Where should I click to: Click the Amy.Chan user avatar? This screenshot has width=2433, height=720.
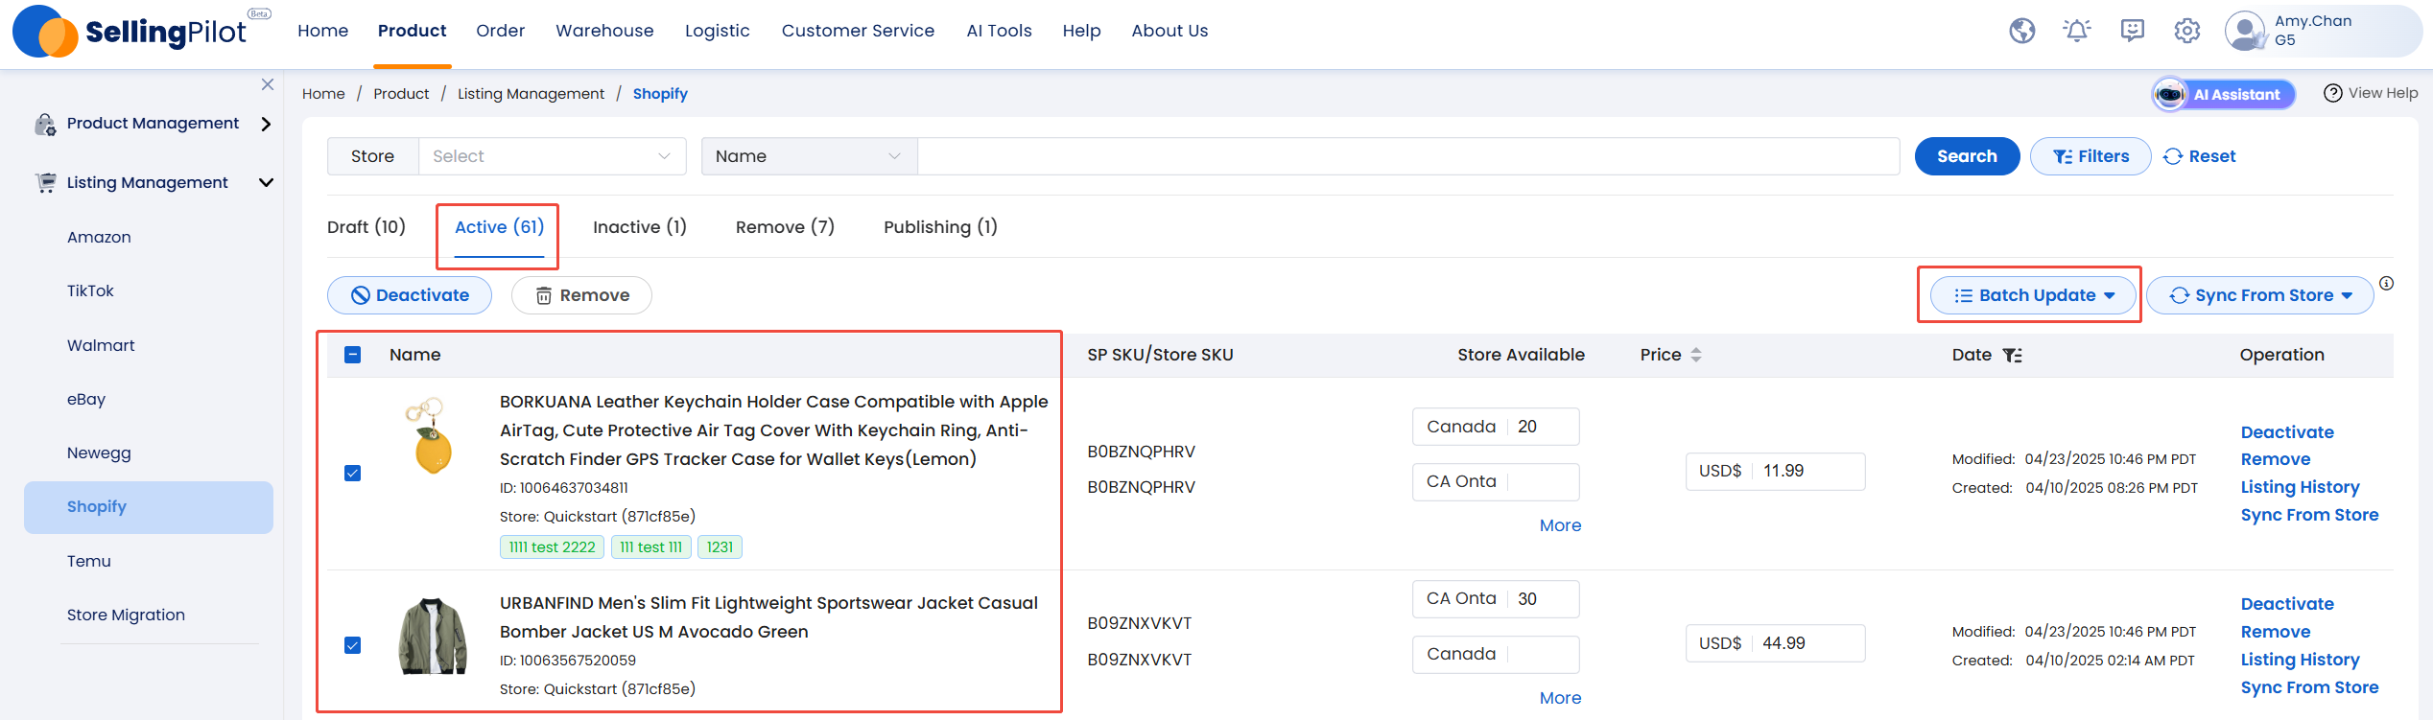2245,31
